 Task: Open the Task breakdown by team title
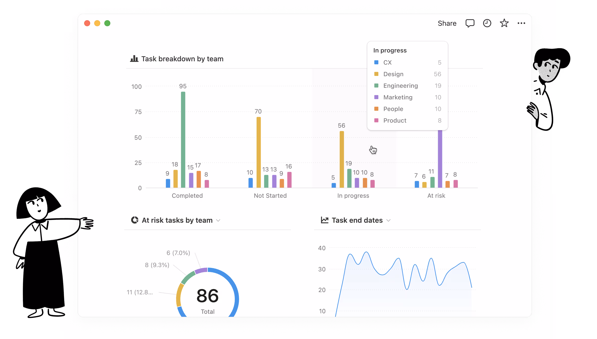pyautogui.click(x=182, y=59)
